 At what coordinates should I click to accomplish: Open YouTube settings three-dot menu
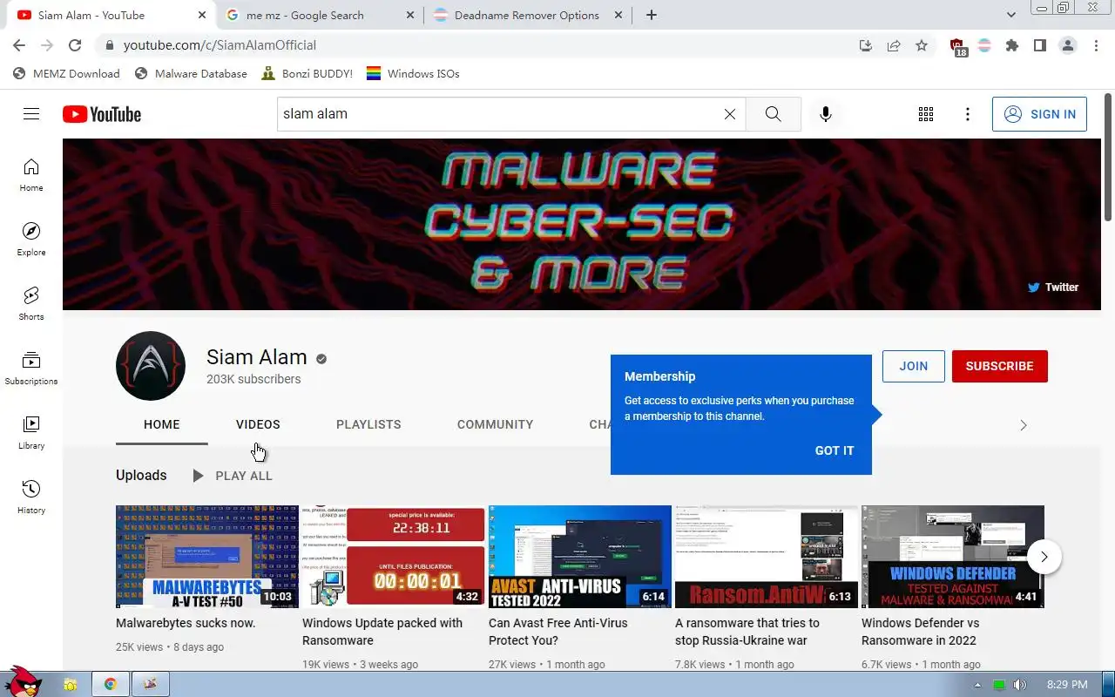968,114
